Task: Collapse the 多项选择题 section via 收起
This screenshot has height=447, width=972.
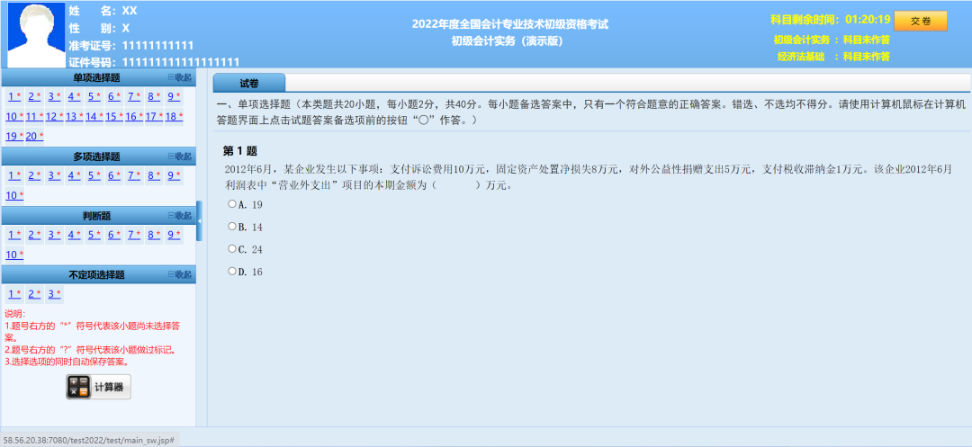Action: pyautogui.click(x=180, y=156)
